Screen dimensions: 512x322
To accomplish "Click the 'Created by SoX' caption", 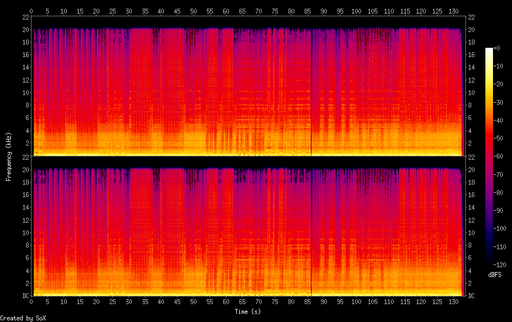I will (x=23, y=318).
